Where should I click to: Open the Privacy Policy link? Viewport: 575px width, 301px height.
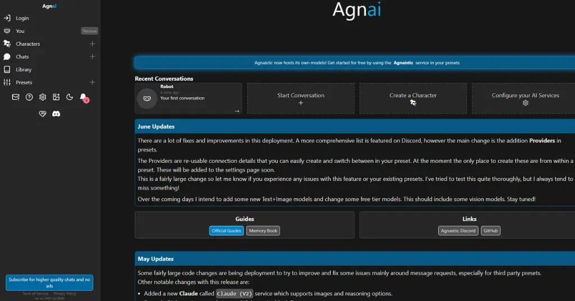point(65,294)
